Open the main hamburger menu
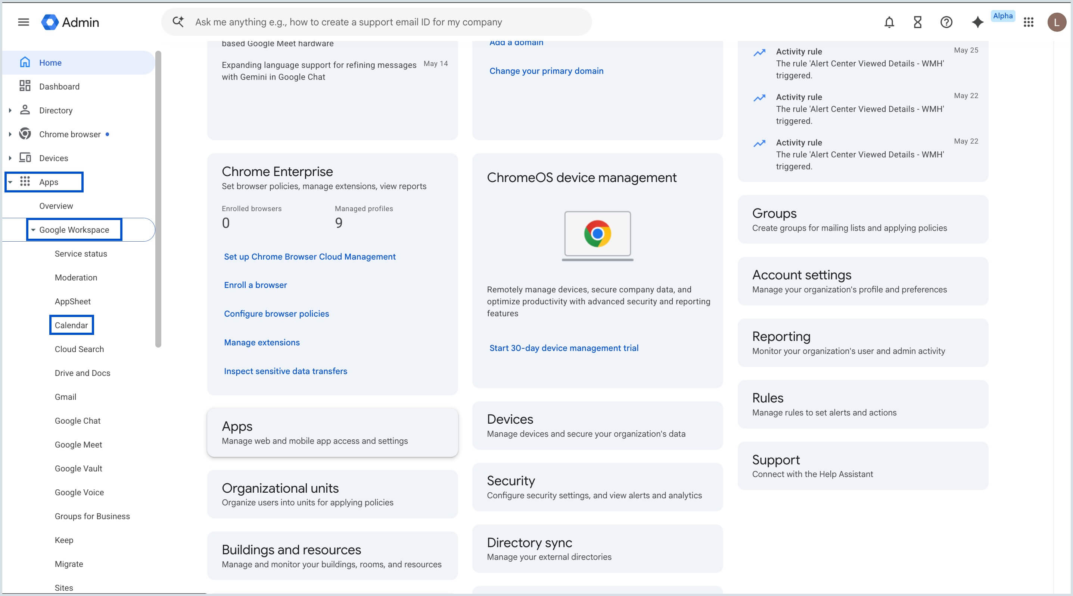This screenshot has height=596, width=1073. [24, 22]
